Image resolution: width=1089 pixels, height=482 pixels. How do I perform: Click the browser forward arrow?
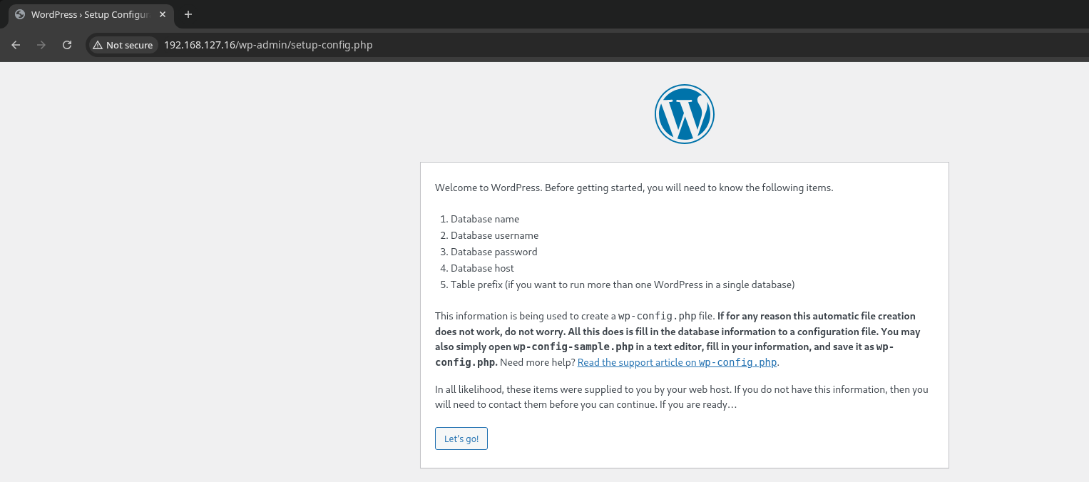pyautogui.click(x=41, y=45)
